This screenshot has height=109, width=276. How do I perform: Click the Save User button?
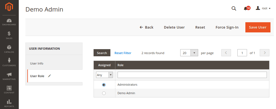click(x=258, y=27)
